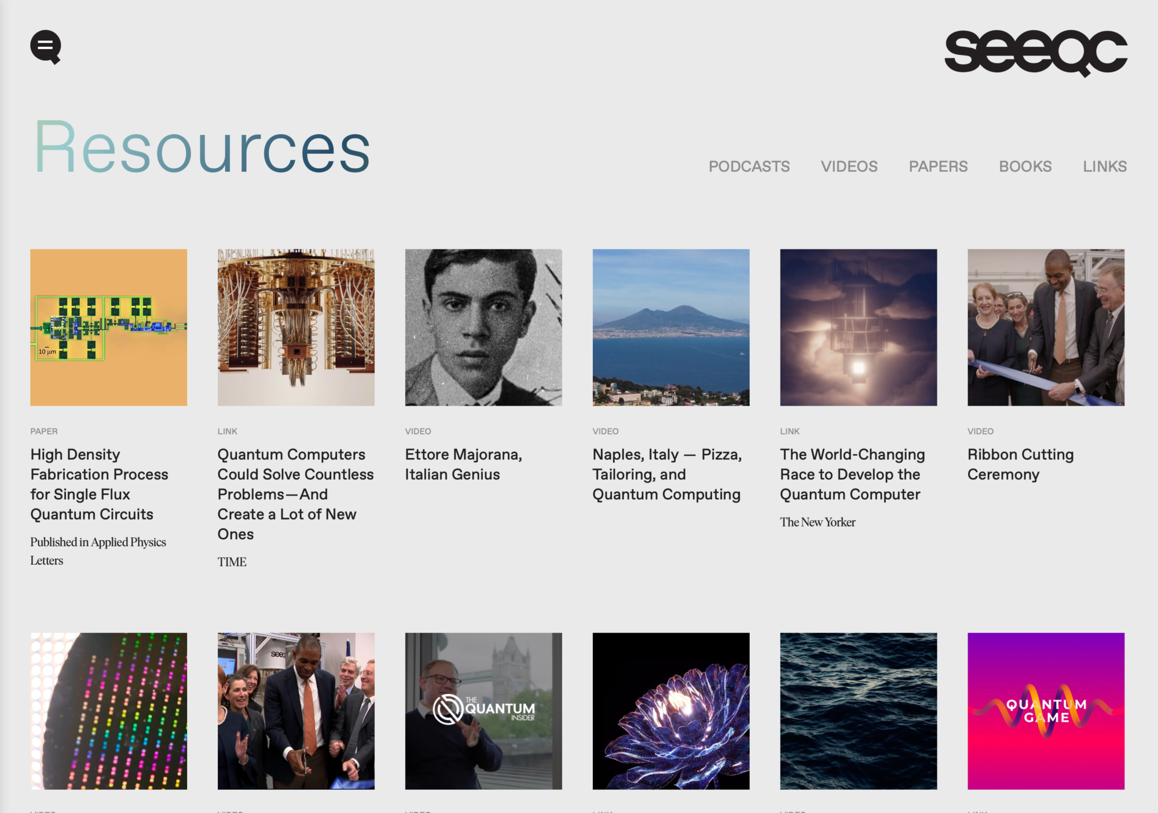Viewport: 1158px width, 813px height.
Task: Show only Papers resources
Action: tap(938, 167)
